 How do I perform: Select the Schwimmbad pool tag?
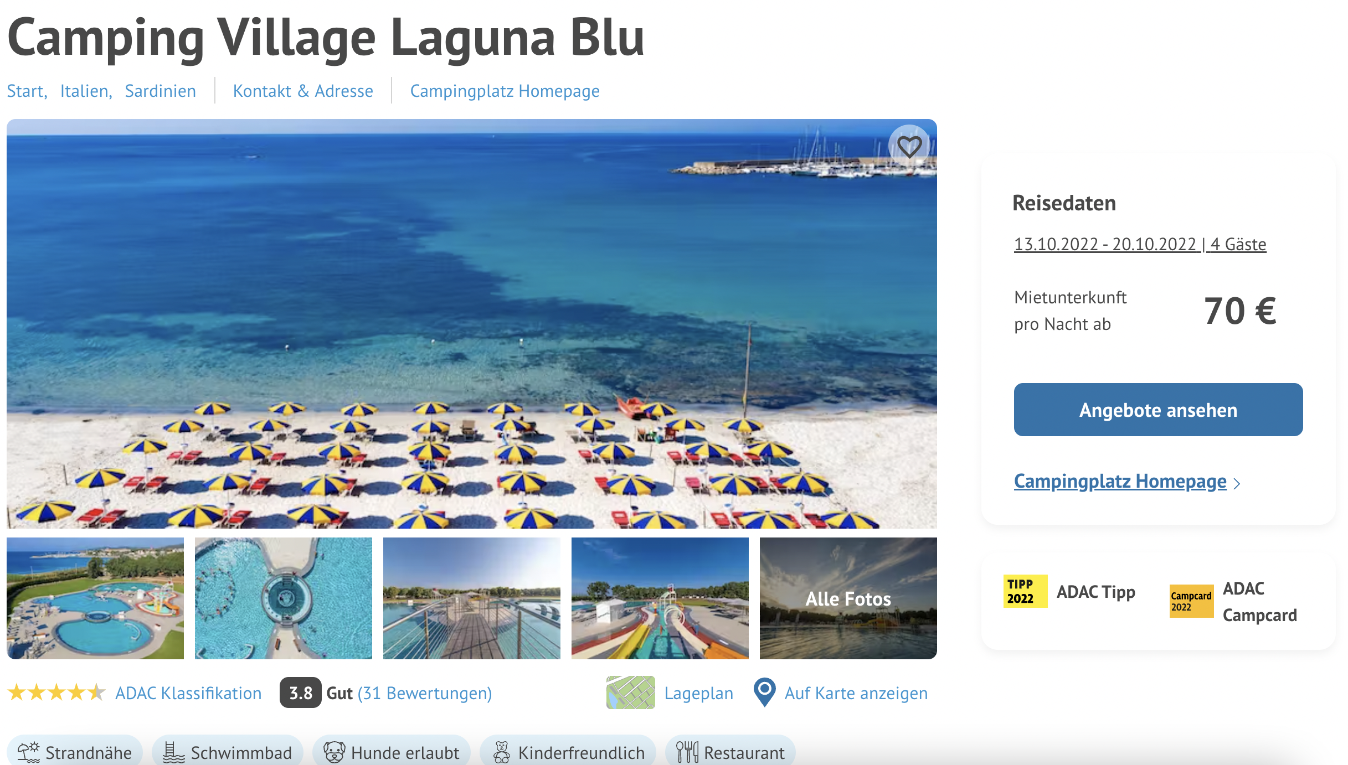[x=228, y=752]
